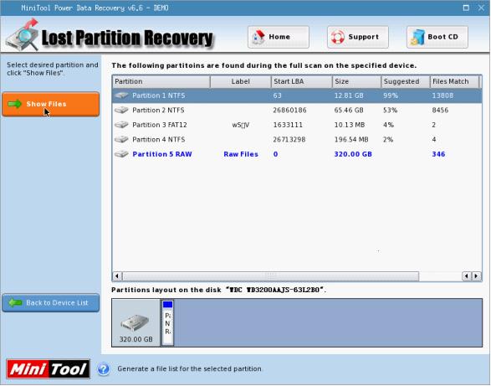Screen dimensions: 491x386
Task: Select the Partition 1 NTFS drive icon
Action: point(121,95)
